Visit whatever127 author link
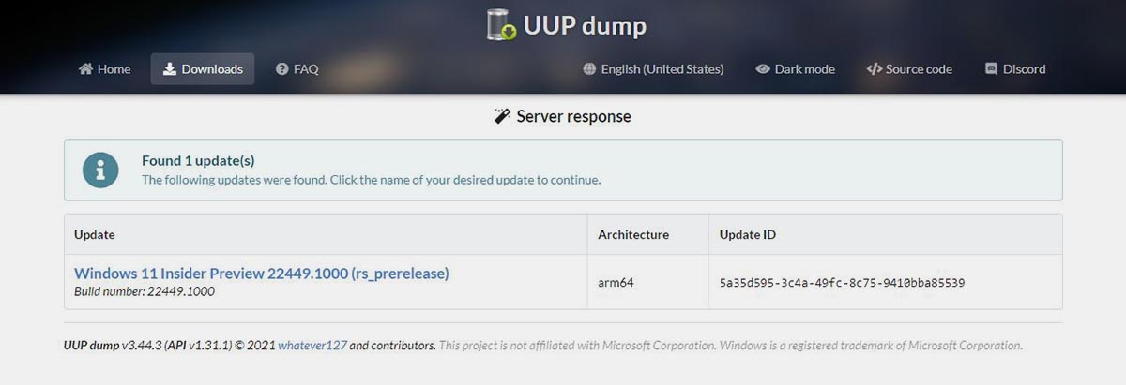 [312, 346]
